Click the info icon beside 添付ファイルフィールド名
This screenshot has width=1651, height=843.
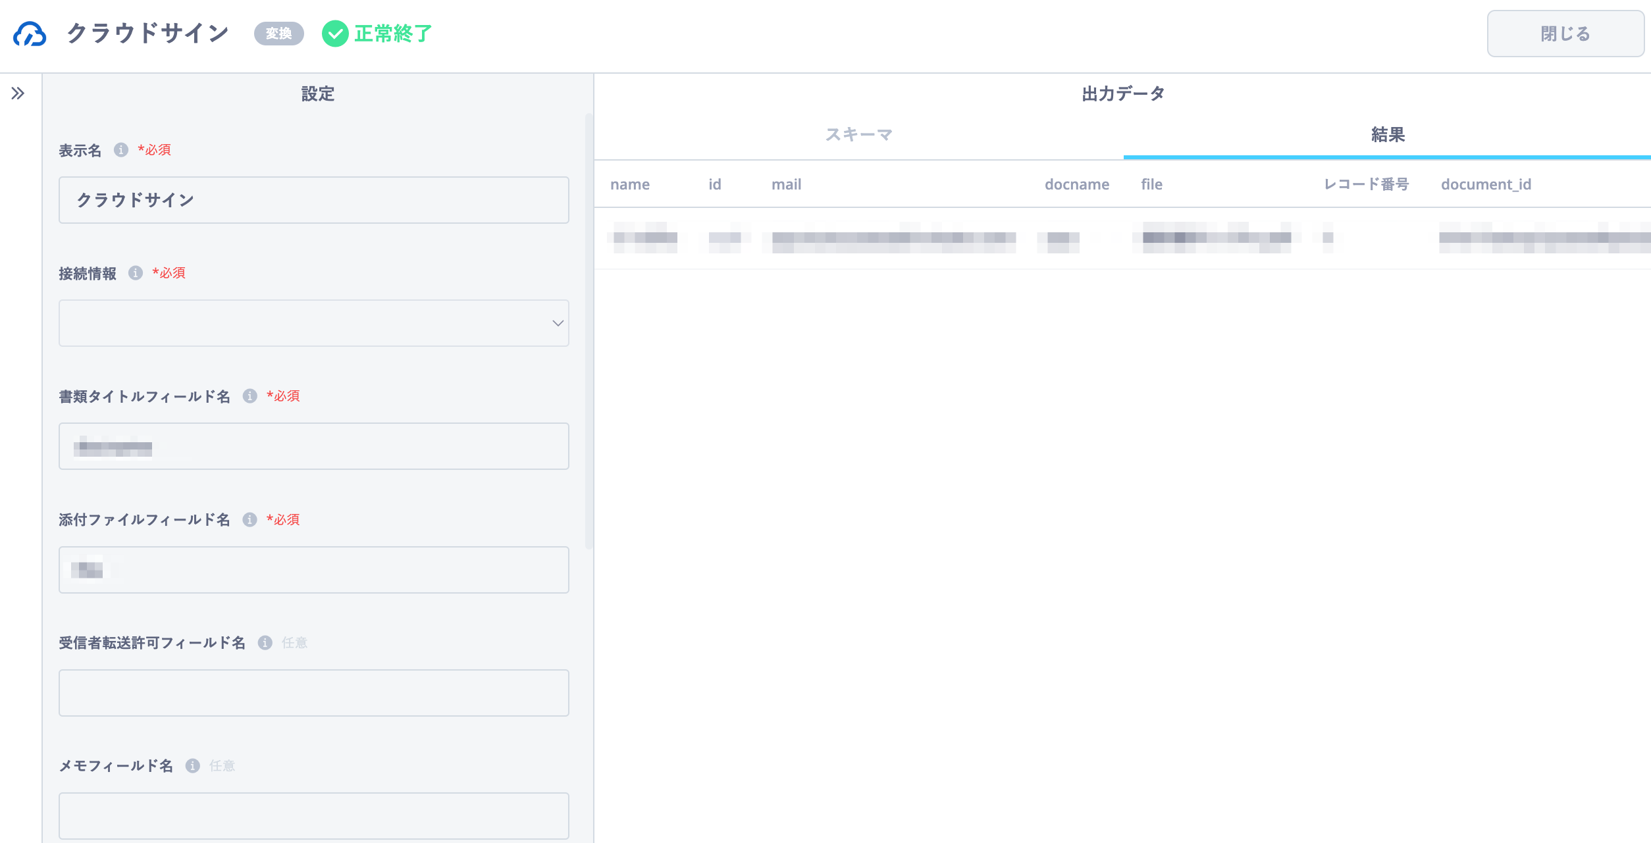(x=249, y=520)
